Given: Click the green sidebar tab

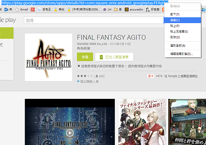Looking at the screenshot, I should 7,33.
